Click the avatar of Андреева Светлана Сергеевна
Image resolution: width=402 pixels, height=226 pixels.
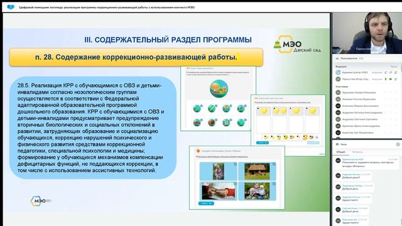(x=338, y=119)
